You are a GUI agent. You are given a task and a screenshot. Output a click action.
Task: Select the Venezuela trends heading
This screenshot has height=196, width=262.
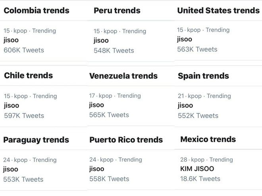click(x=123, y=76)
